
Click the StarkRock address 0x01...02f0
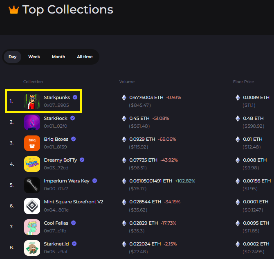click(x=55, y=126)
